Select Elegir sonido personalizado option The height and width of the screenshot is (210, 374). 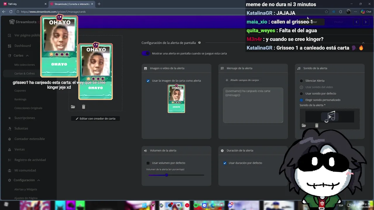(301, 100)
